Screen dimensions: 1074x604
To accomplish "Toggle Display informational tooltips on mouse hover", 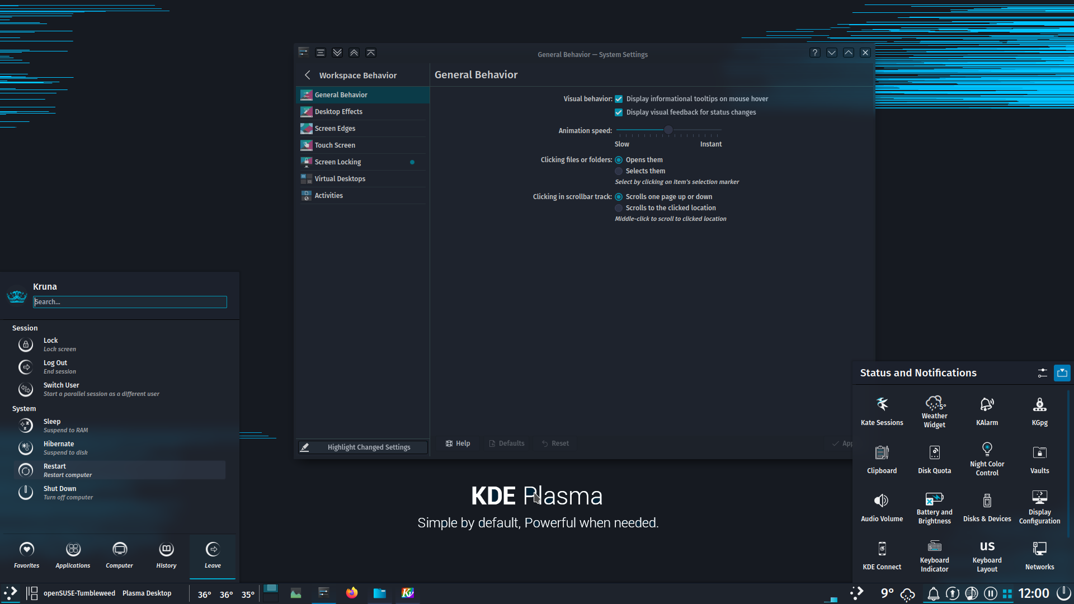I will 619,99.
